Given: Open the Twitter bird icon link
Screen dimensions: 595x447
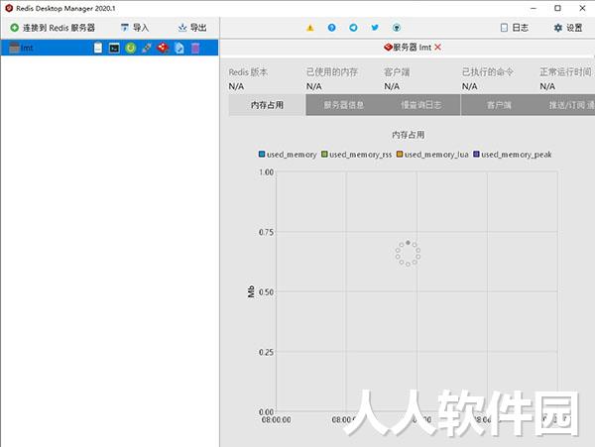Looking at the screenshot, I should coord(375,28).
